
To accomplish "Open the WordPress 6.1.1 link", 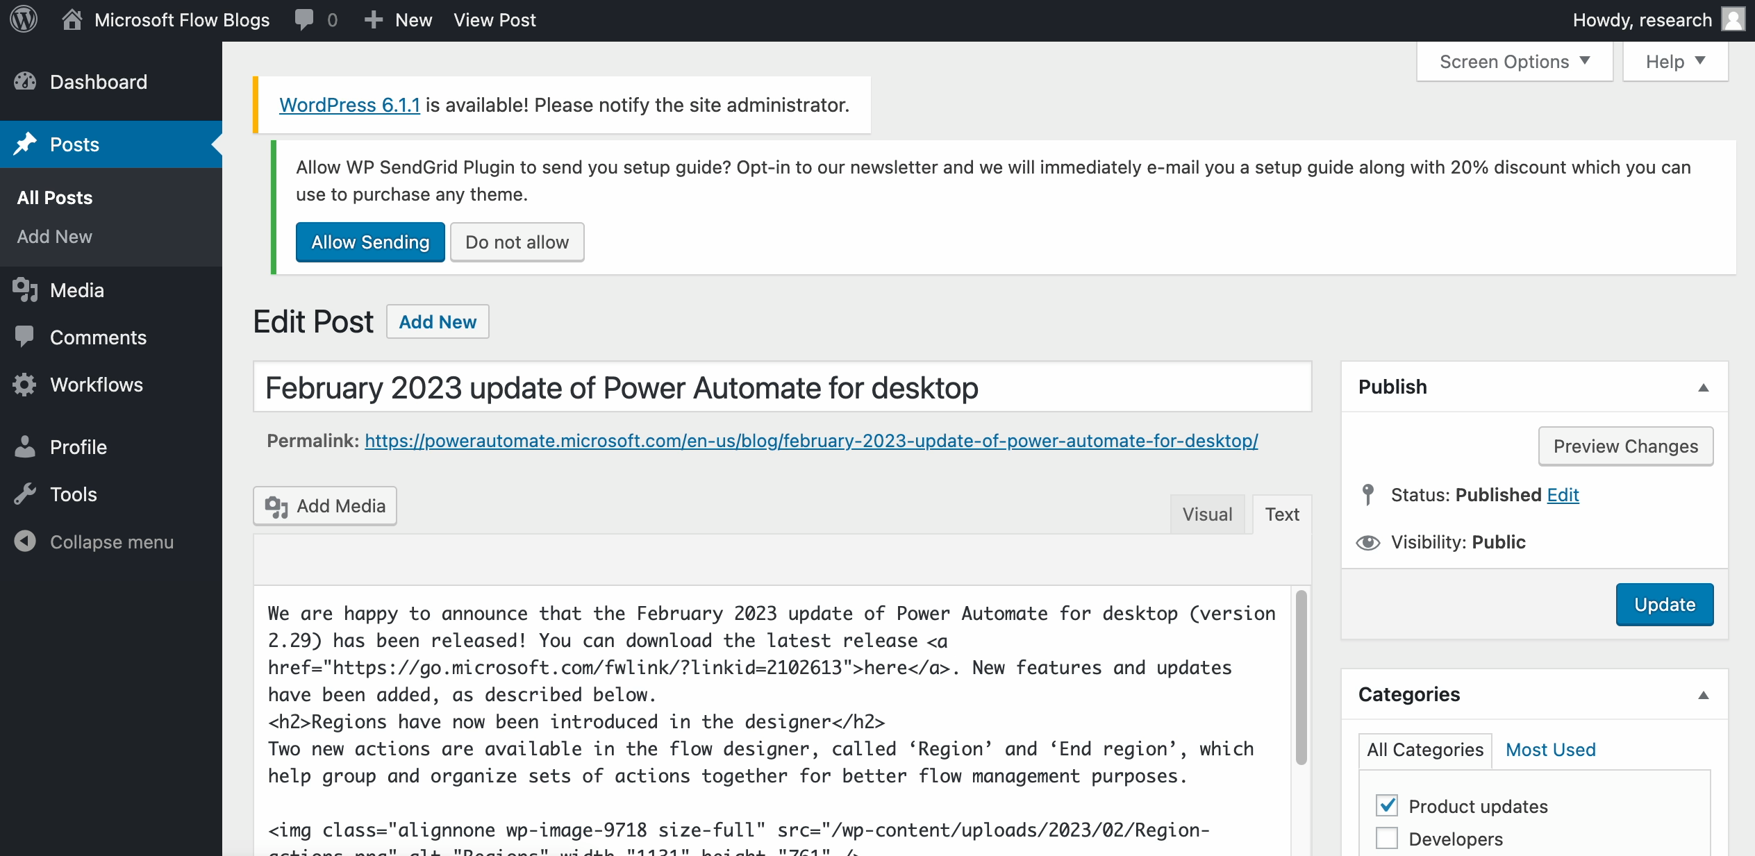I will pyautogui.click(x=349, y=106).
